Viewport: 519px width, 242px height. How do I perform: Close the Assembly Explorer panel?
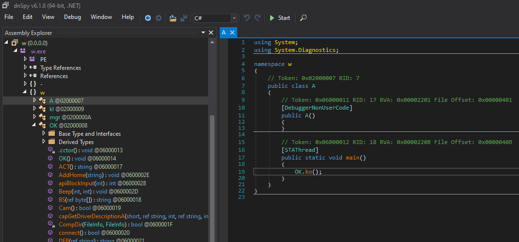[x=211, y=32]
